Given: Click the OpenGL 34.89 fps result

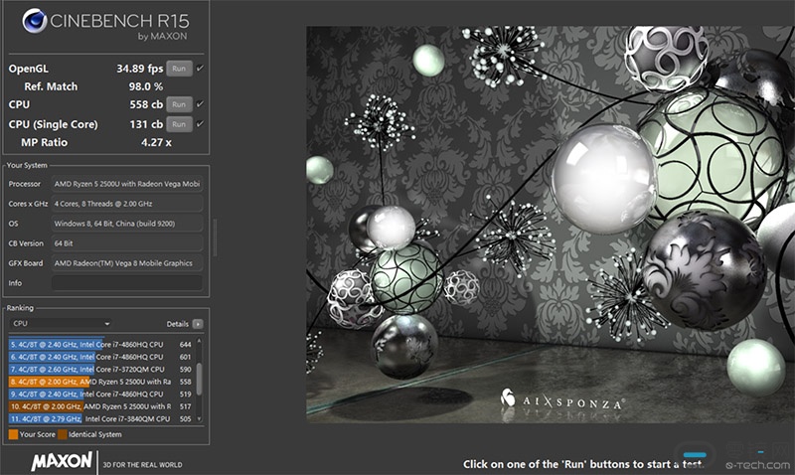Looking at the screenshot, I should tap(139, 69).
